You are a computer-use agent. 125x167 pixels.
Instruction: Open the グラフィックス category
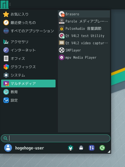pyautogui.click(x=28, y=67)
